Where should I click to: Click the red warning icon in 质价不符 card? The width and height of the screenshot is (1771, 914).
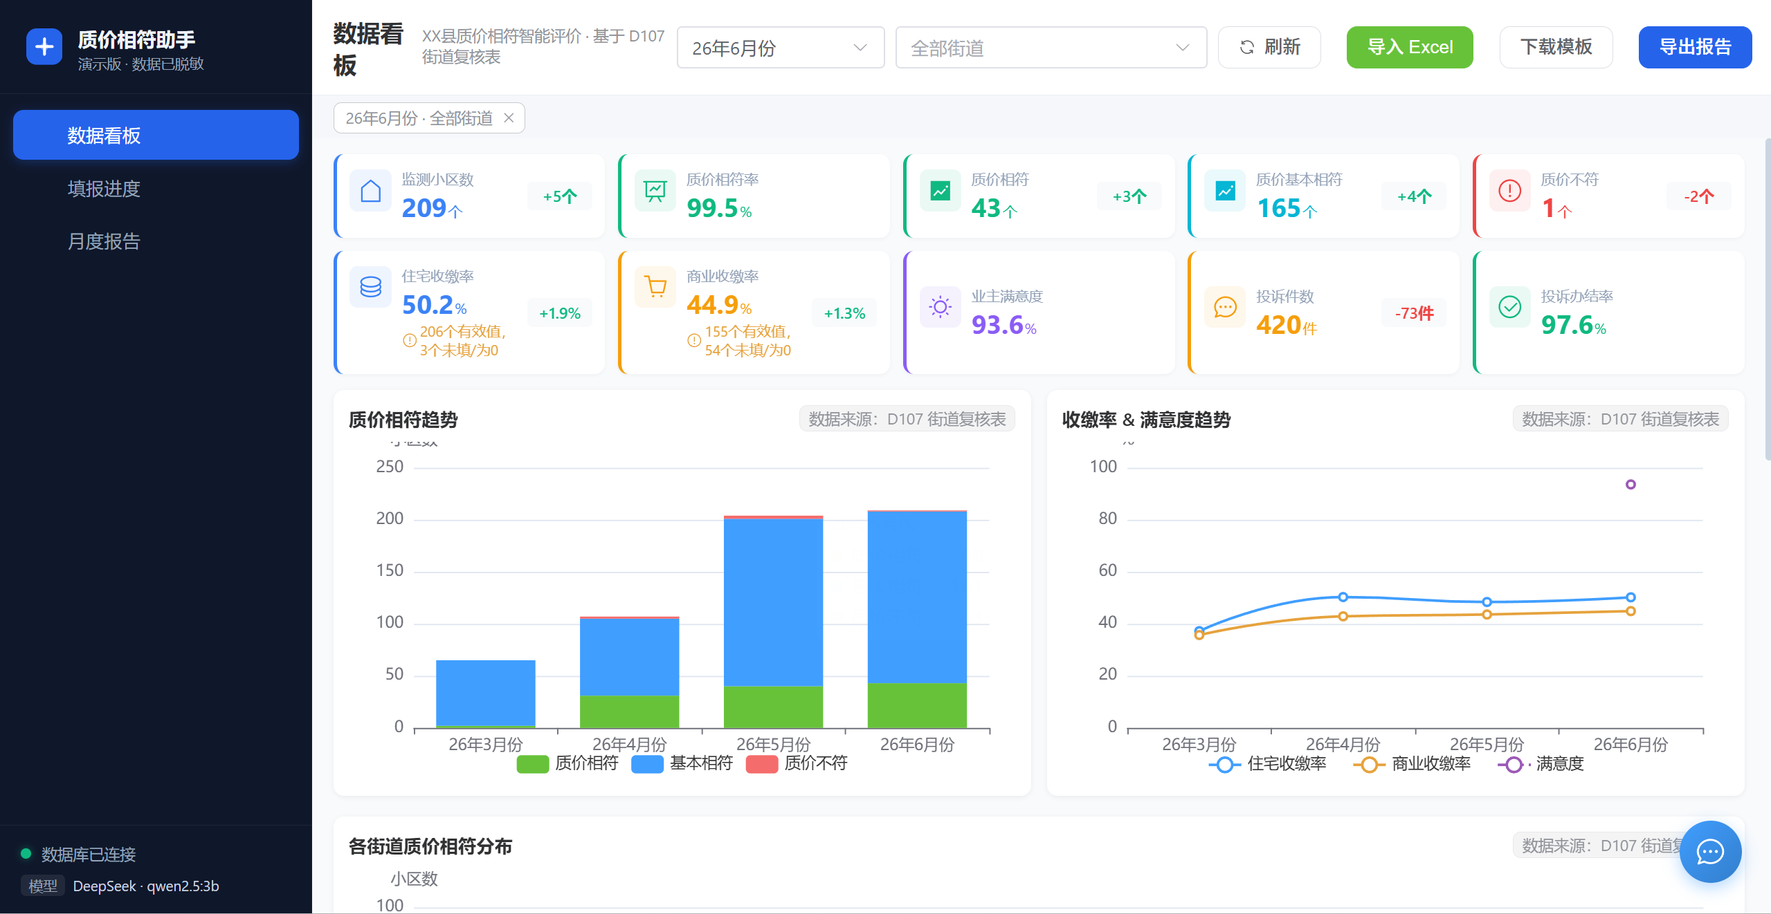(x=1509, y=191)
